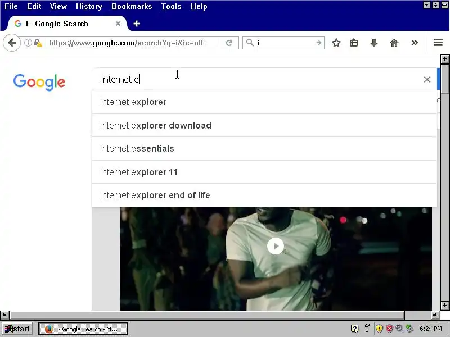
Task: Click vertical scrollbar up arrow
Action: tap(444, 59)
